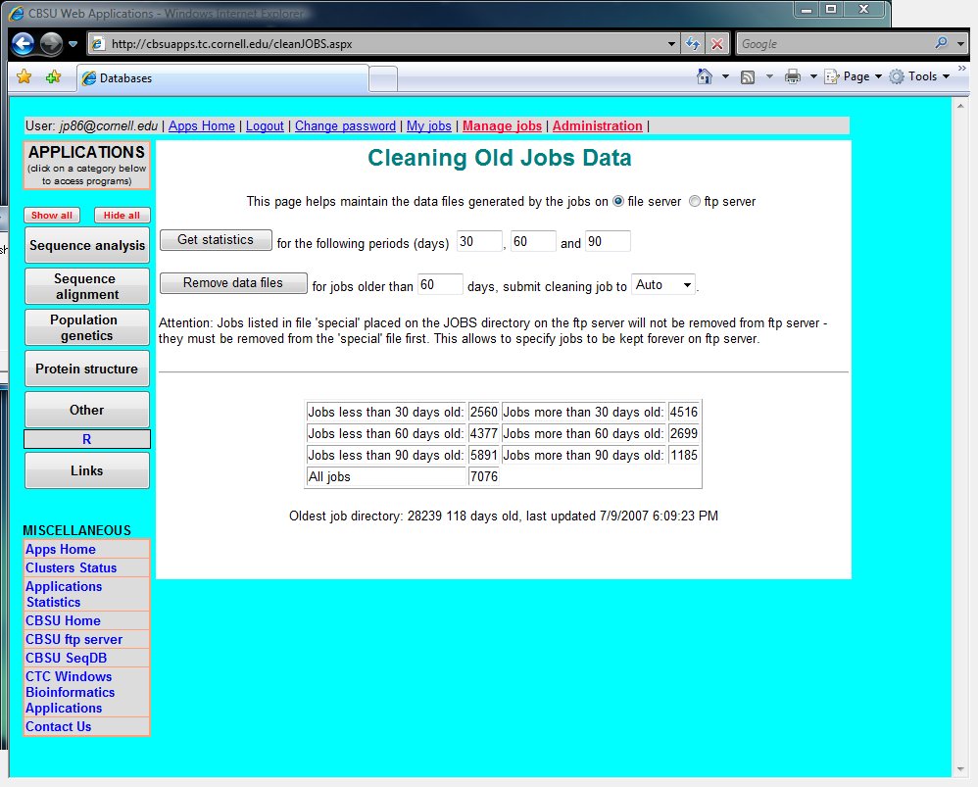Click the jobs older than days field
Screen dimensions: 978x787
click(x=439, y=285)
